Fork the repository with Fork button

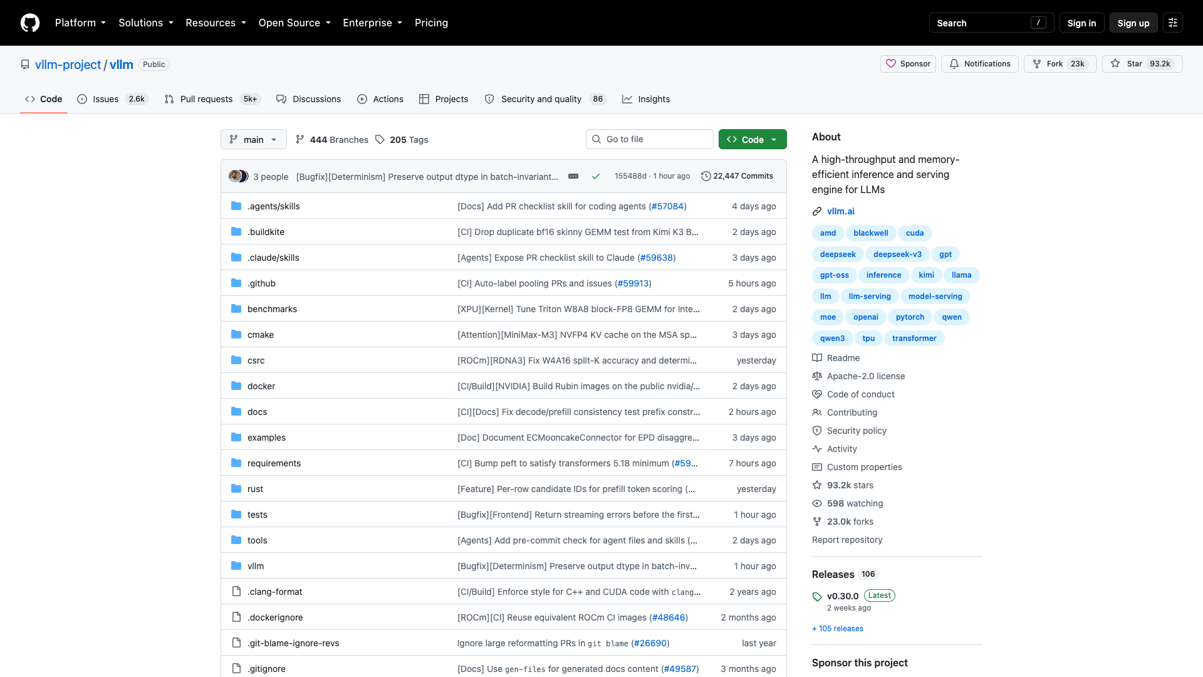click(x=1060, y=64)
